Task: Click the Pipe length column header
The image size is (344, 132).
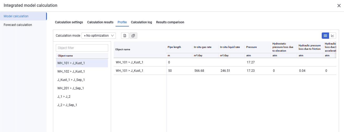Action: tap(179, 47)
